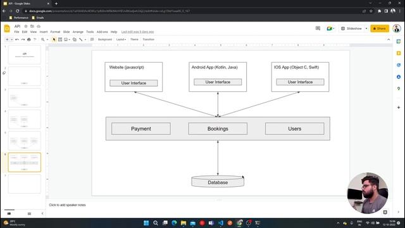Open the Layout dropdown
405x228 pixels.
click(121, 39)
